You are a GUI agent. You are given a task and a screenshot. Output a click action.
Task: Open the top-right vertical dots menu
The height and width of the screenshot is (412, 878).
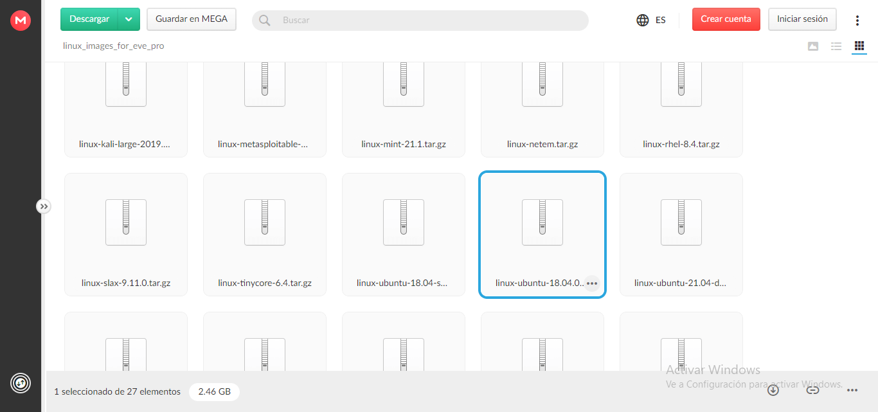[857, 20]
